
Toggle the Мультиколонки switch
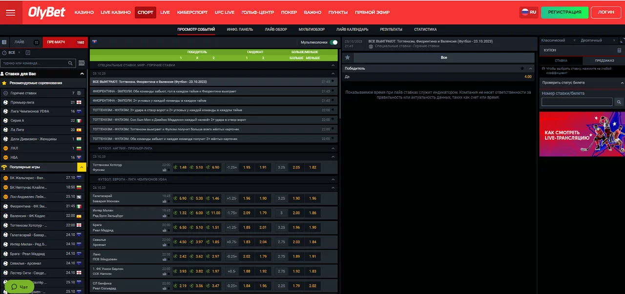coord(333,42)
